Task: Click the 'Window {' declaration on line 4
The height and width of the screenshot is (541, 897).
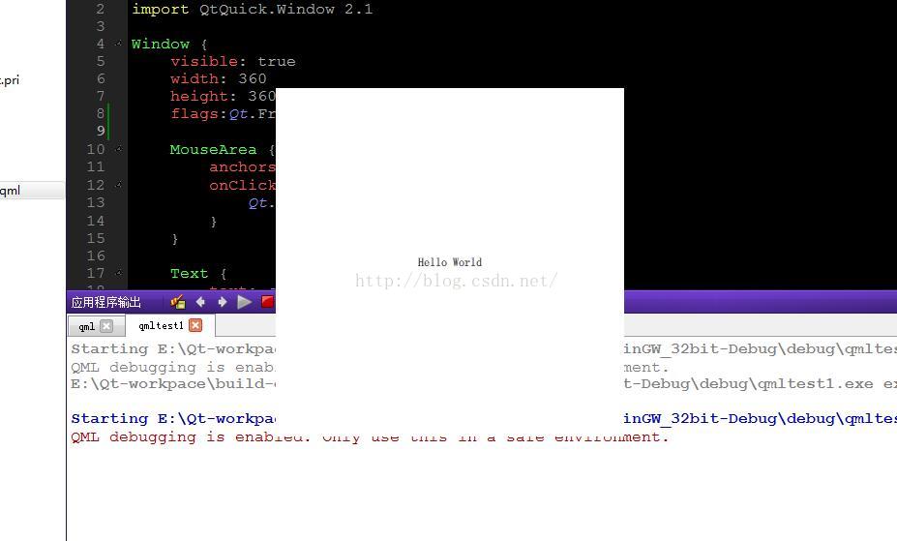Action: (169, 44)
